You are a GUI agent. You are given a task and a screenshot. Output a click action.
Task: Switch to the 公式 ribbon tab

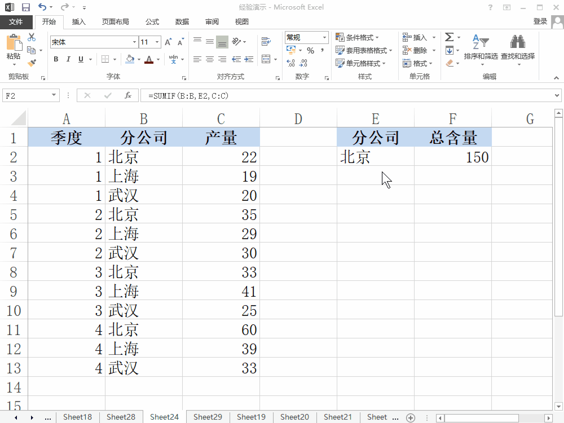point(152,21)
